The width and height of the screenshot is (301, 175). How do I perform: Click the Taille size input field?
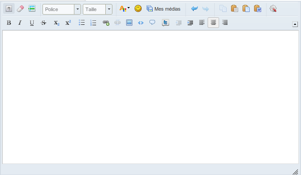point(94,9)
